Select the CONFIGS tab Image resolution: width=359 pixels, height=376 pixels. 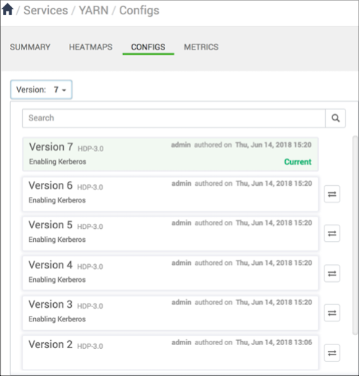(148, 47)
